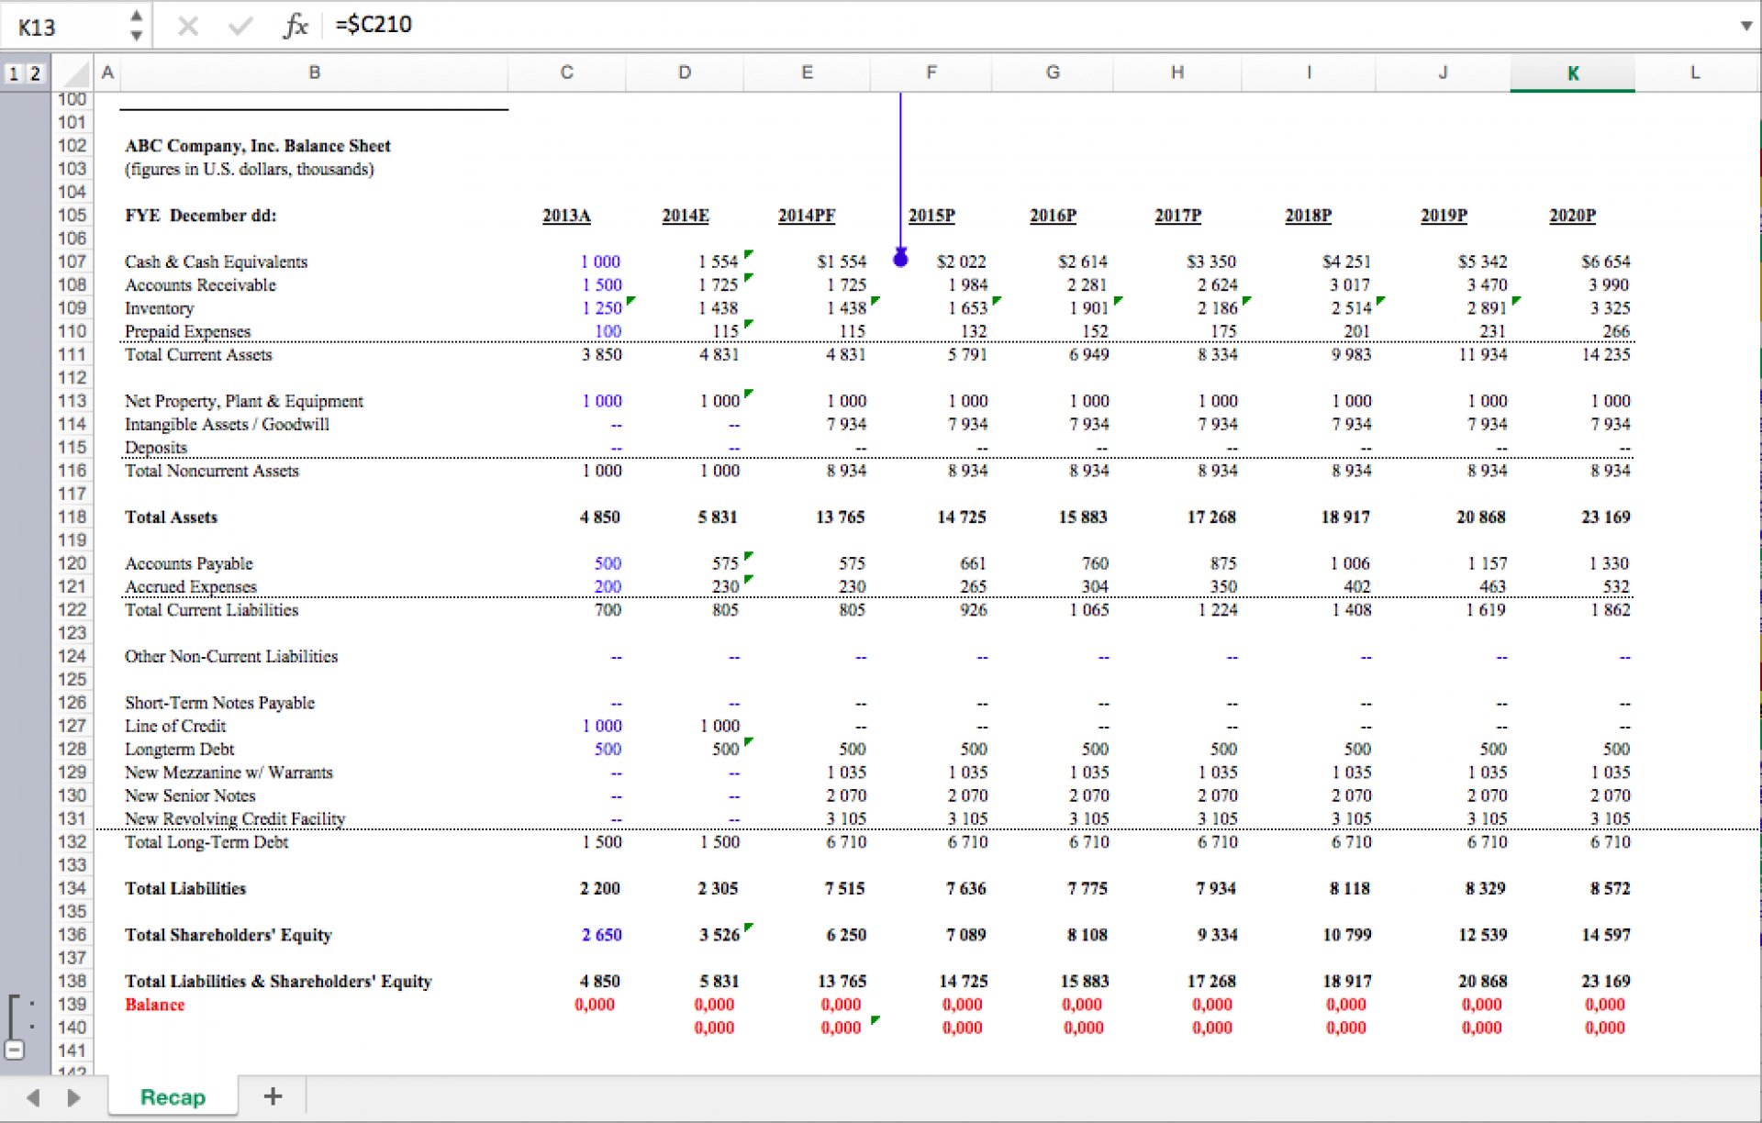Open the insert function fx button
This screenshot has width=1762, height=1123.
pyautogui.click(x=295, y=26)
